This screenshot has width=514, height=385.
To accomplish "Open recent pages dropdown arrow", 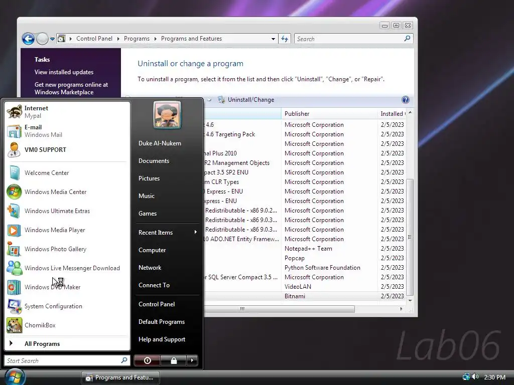I will tap(52, 39).
